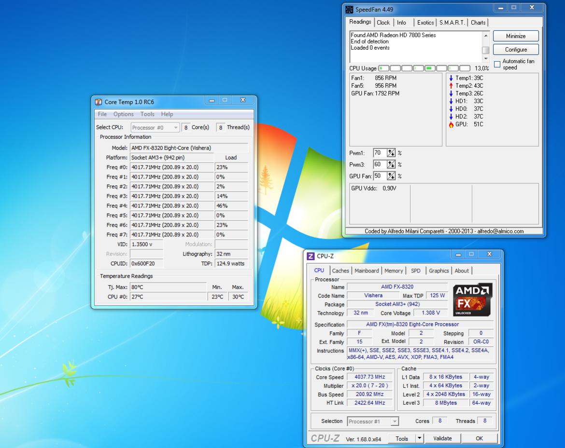
Task: Minimize the CPU-Z window from title bar
Action: (x=458, y=254)
